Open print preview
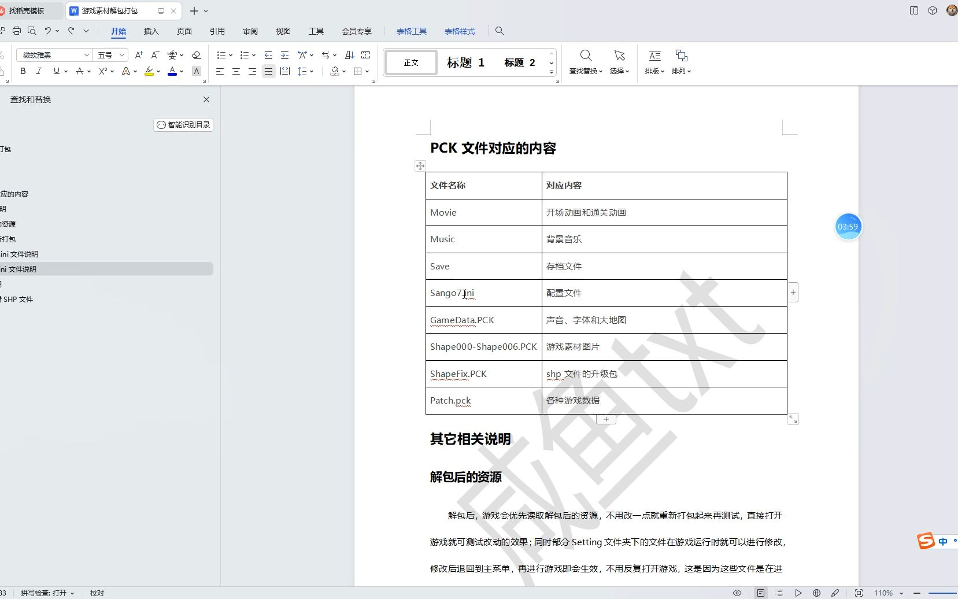Viewport: 958px width, 599px height. tap(32, 31)
